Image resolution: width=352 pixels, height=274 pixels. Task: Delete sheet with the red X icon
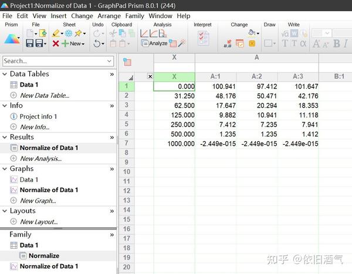[56, 43]
